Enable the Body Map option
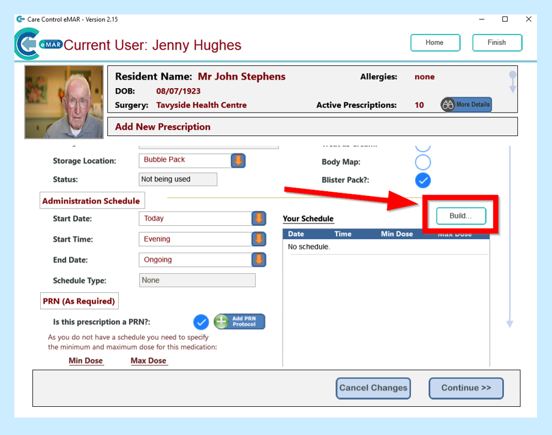The image size is (552, 435). [423, 162]
